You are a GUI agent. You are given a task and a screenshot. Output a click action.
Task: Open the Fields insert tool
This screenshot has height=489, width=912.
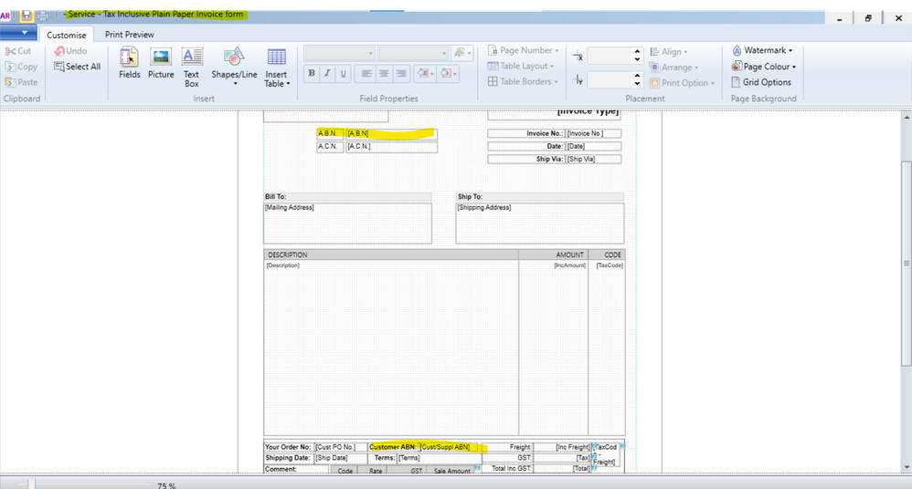(x=129, y=62)
